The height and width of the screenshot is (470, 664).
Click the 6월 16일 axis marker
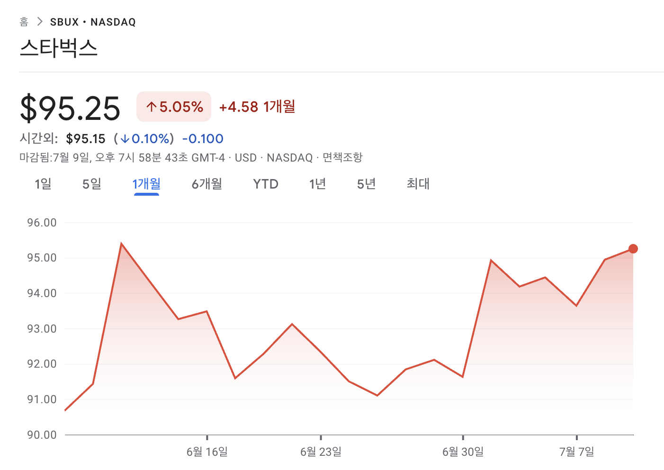click(x=207, y=452)
